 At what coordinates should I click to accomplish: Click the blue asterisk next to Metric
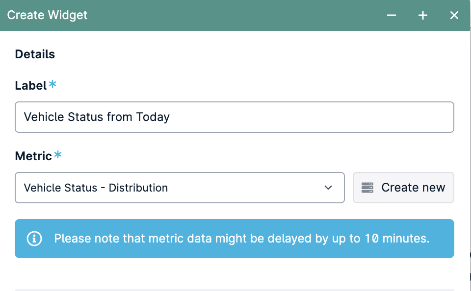click(58, 154)
